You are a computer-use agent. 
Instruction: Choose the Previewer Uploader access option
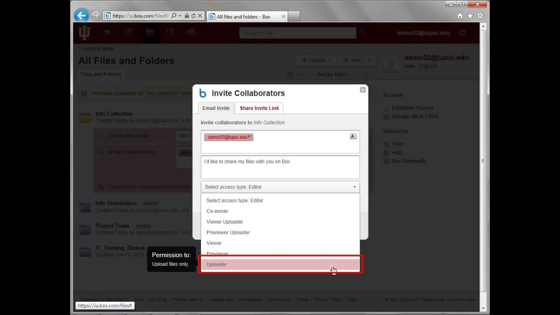point(280,232)
